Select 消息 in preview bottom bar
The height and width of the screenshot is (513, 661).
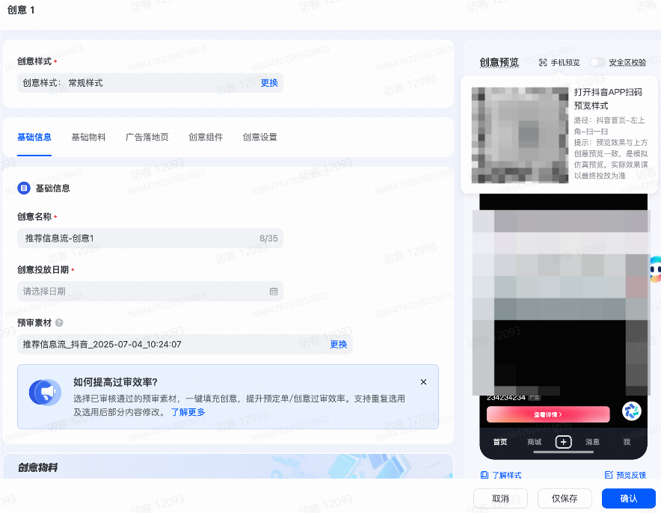tap(592, 442)
